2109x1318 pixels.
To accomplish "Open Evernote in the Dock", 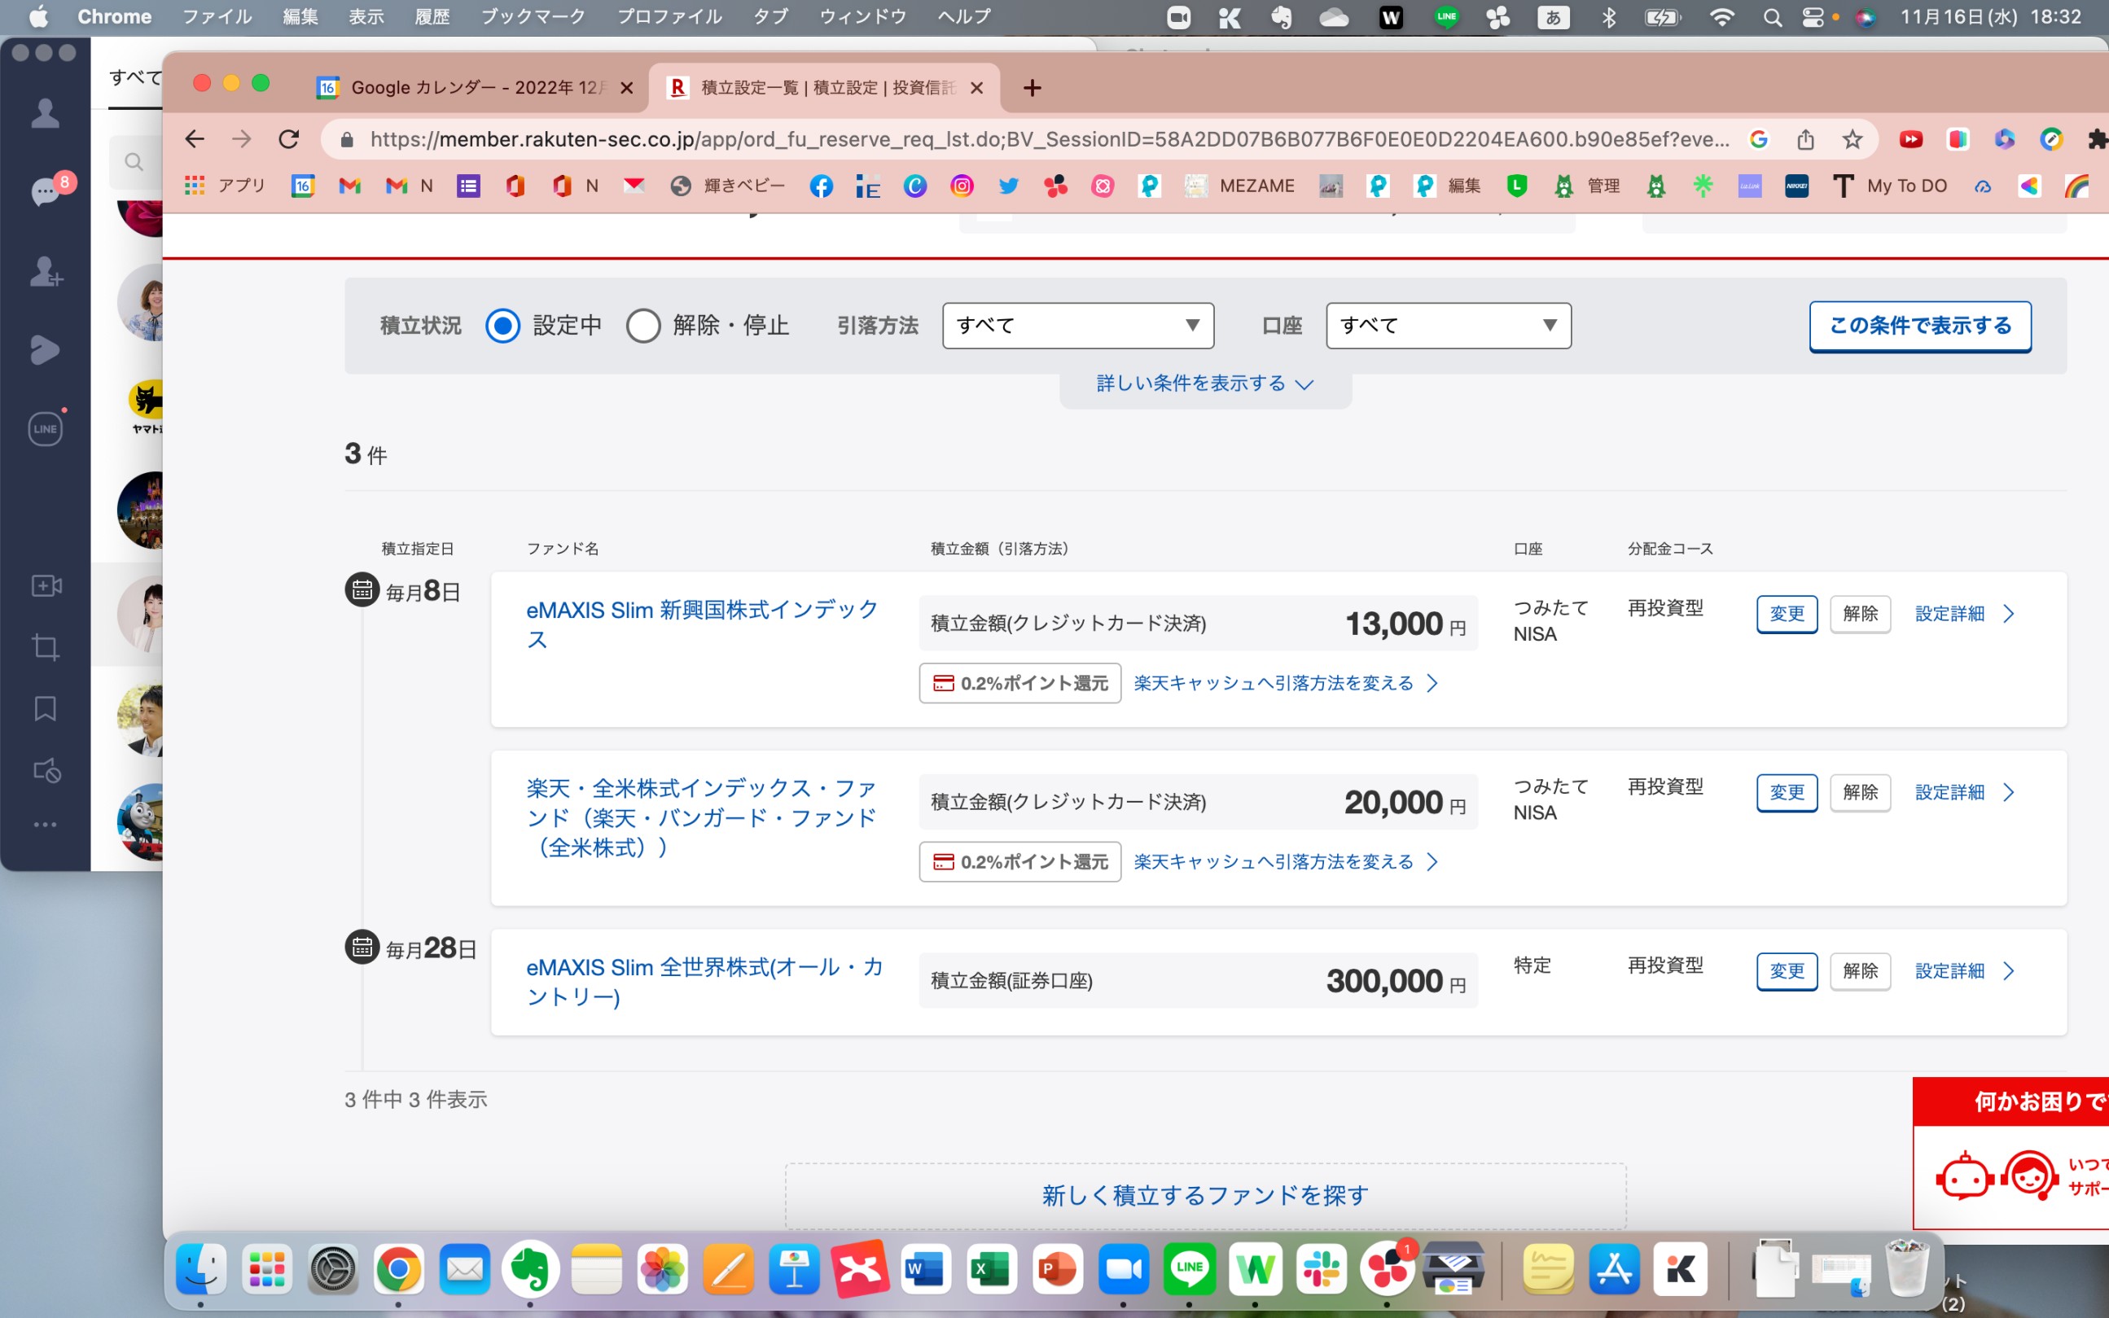I will (x=529, y=1269).
